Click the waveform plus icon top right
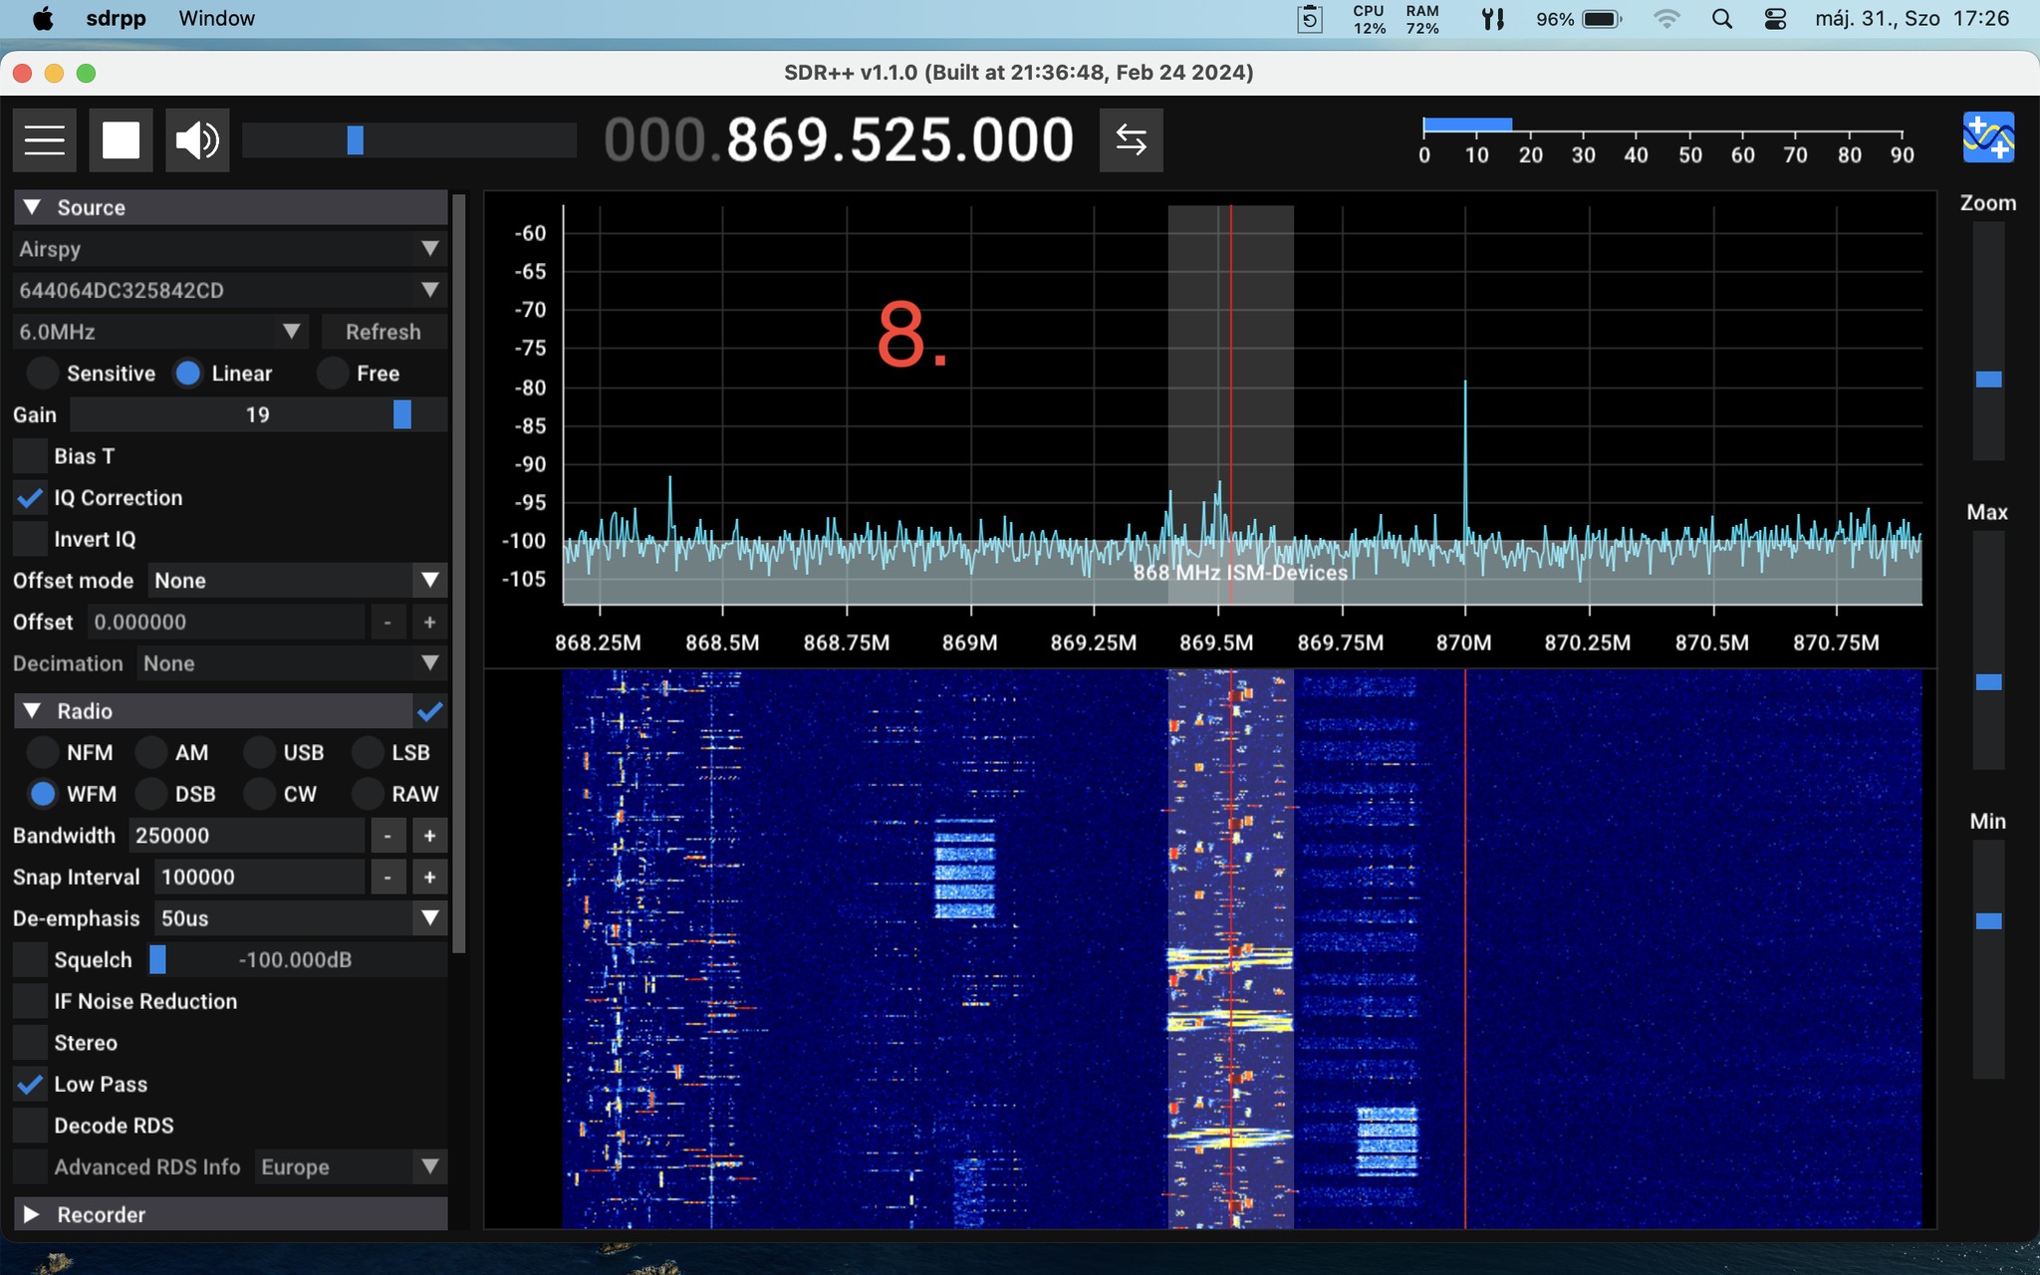This screenshot has height=1275, width=2040. click(1987, 138)
